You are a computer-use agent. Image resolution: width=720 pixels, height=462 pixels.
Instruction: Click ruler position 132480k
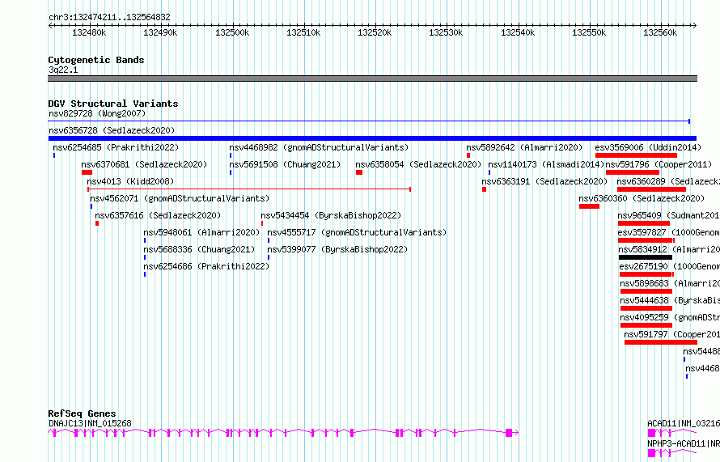[x=89, y=32]
